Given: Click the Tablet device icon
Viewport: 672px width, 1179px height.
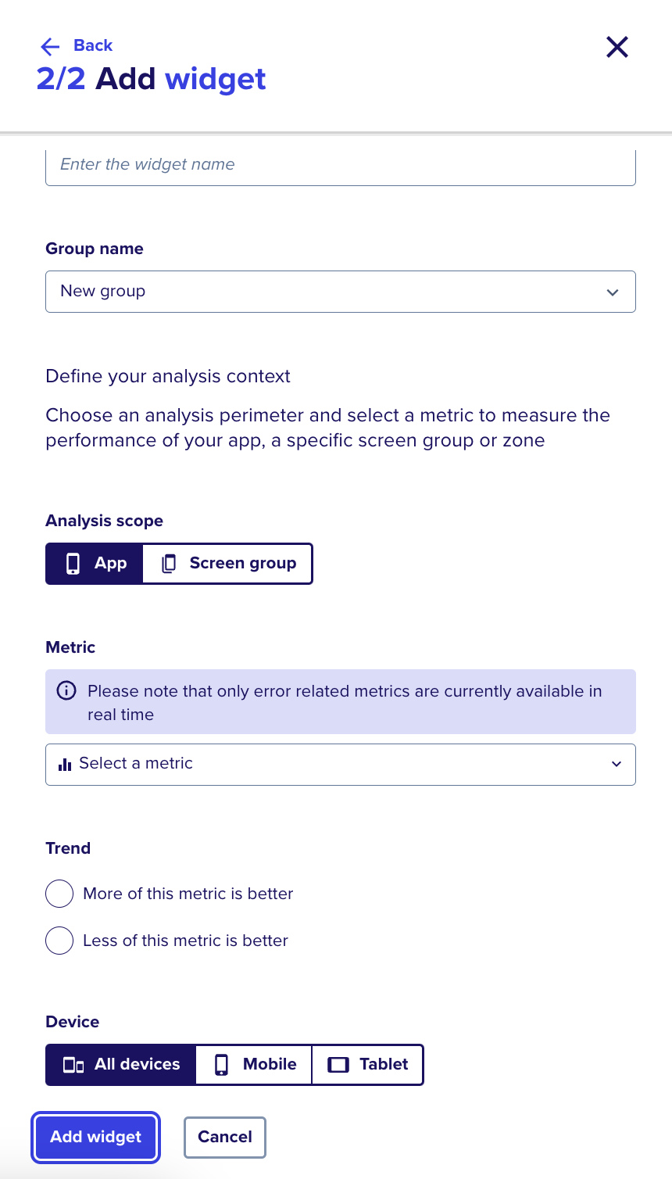Looking at the screenshot, I should tap(338, 1065).
